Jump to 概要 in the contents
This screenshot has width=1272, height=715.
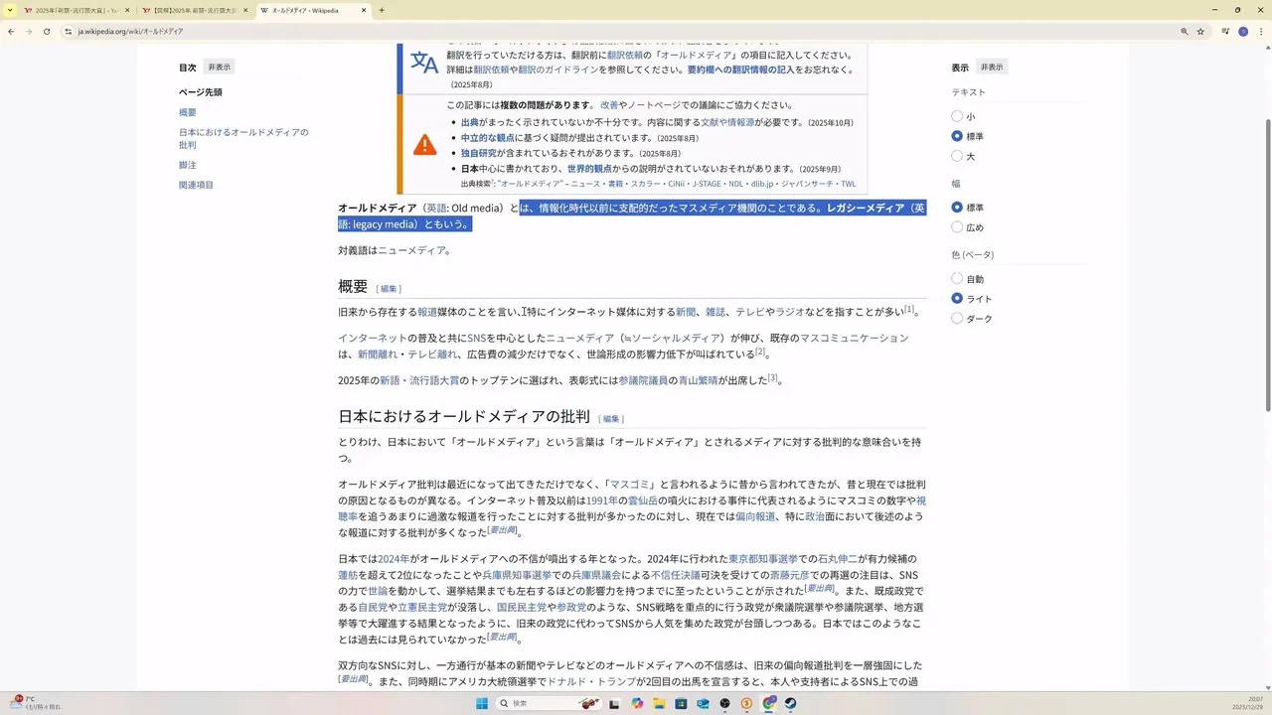188,112
